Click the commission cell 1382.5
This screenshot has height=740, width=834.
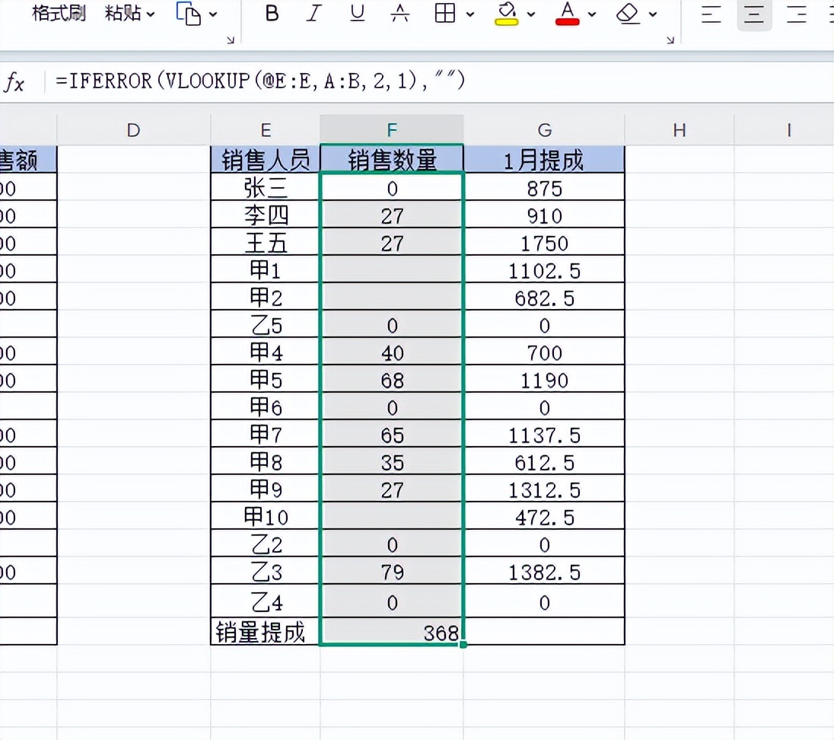[x=544, y=571]
